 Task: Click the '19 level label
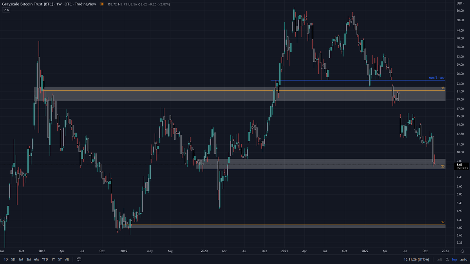point(443,222)
